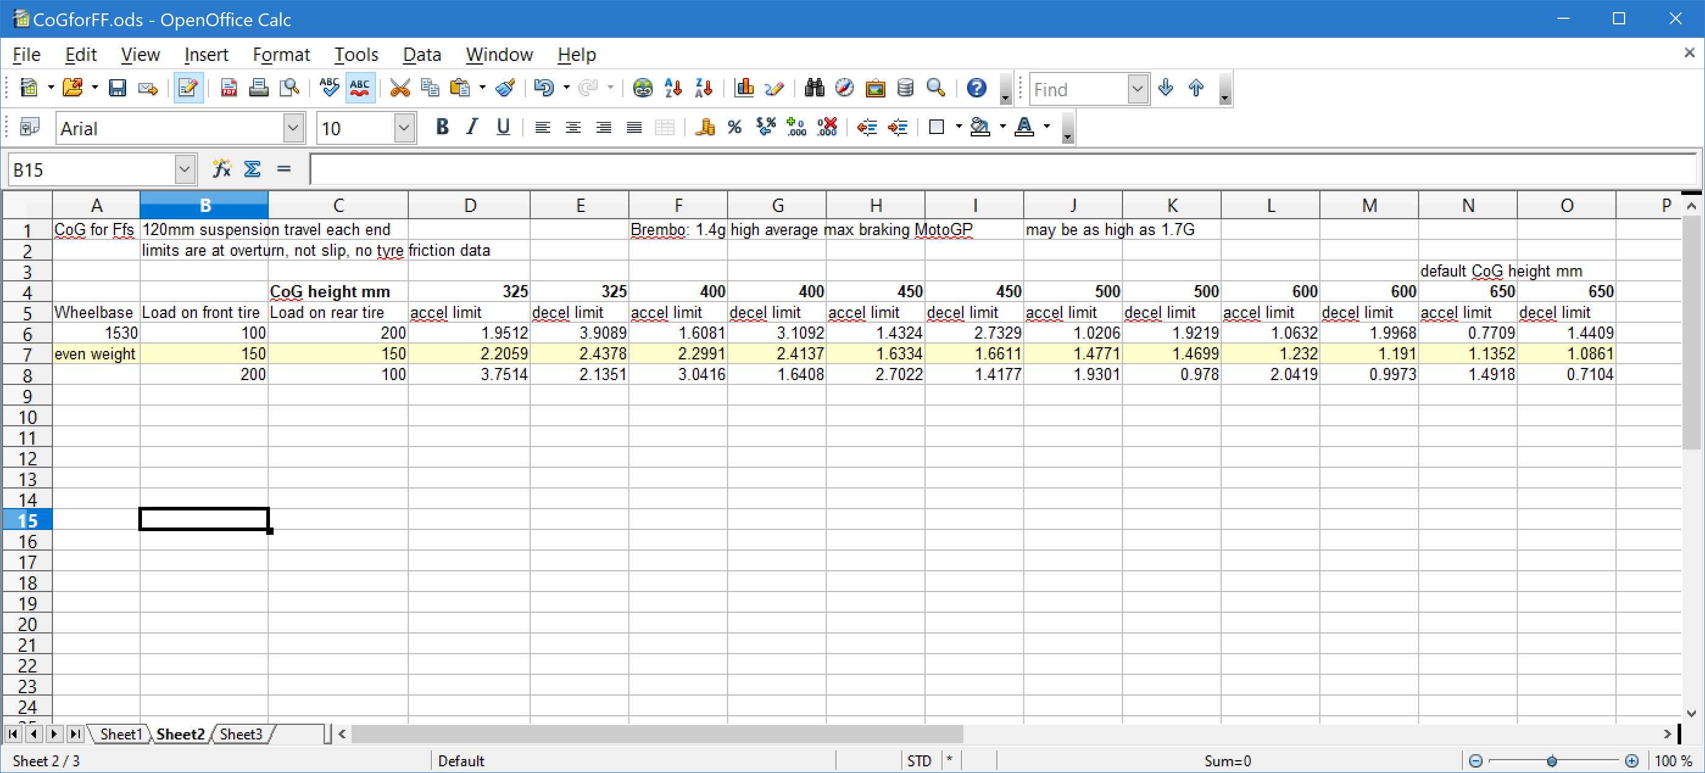Viewport: 1705px width, 773px height.
Task: Open the File menu
Action: click(26, 54)
